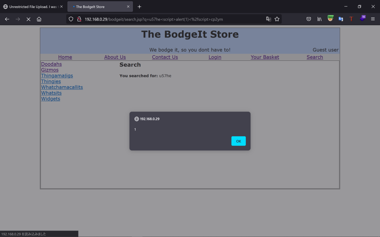Open the extension with badge 11
The width and height of the screenshot is (380, 237).
click(x=362, y=18)
